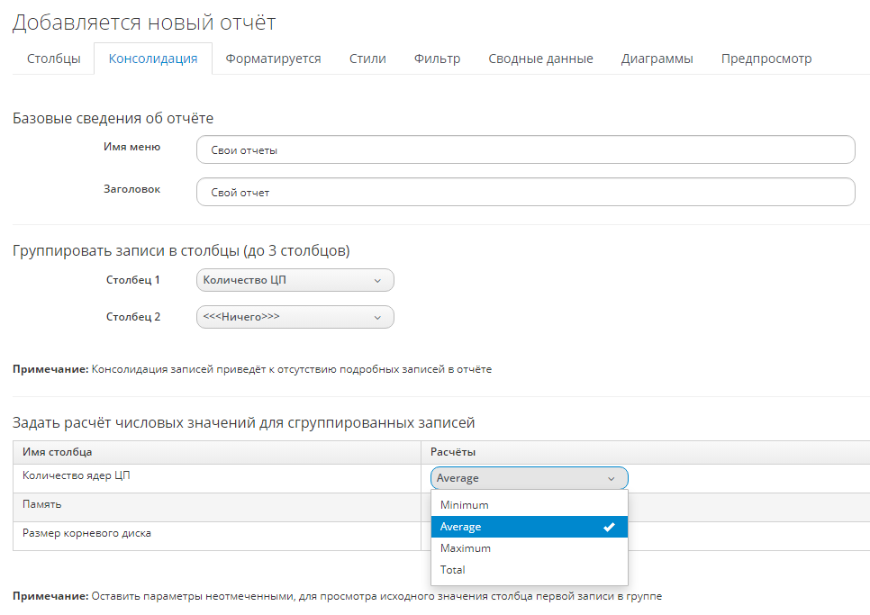870x615 pixels.
Task: Switch to the Диаграммы tab
Action: click(x=657, y=59)
